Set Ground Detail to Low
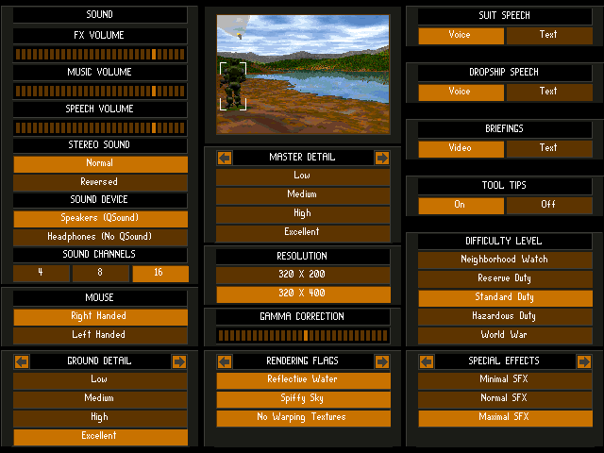 click(101, 380)
